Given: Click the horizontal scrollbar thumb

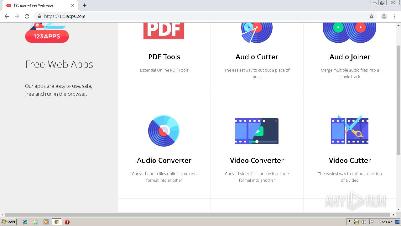Looking at the screenshot, I should pos(198,215).
